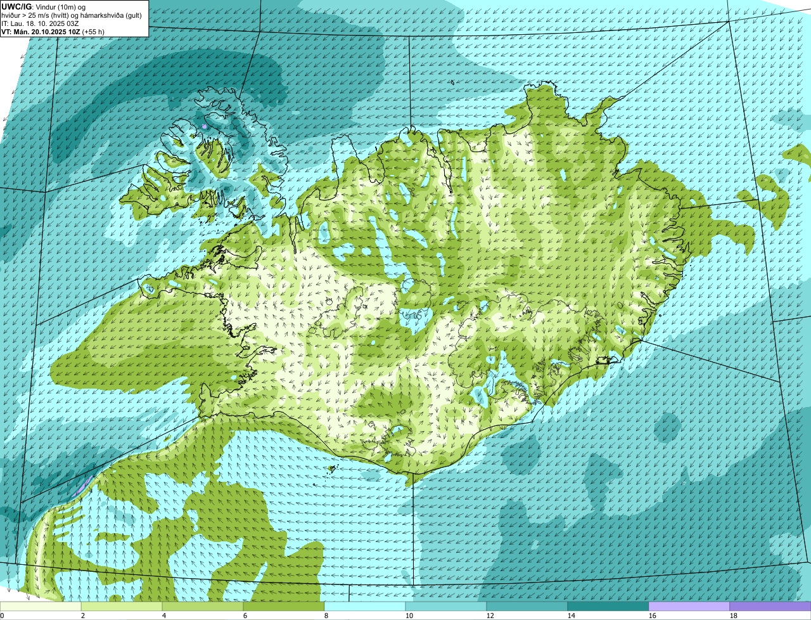811x620 pixels.
Task: Select the pale cyan 8–10 m/s legend swatch
Action: point(365,606)
